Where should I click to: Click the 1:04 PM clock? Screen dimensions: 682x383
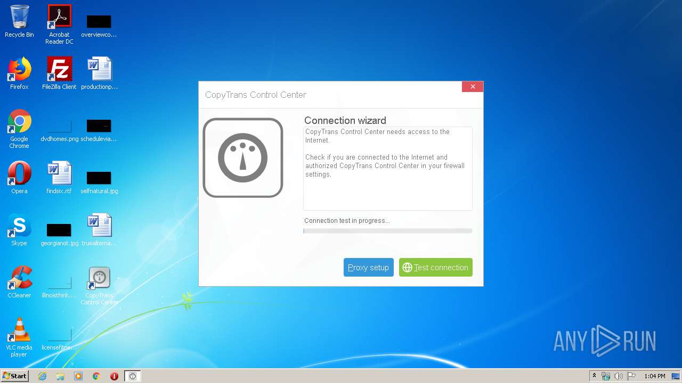tap(654, 376)
